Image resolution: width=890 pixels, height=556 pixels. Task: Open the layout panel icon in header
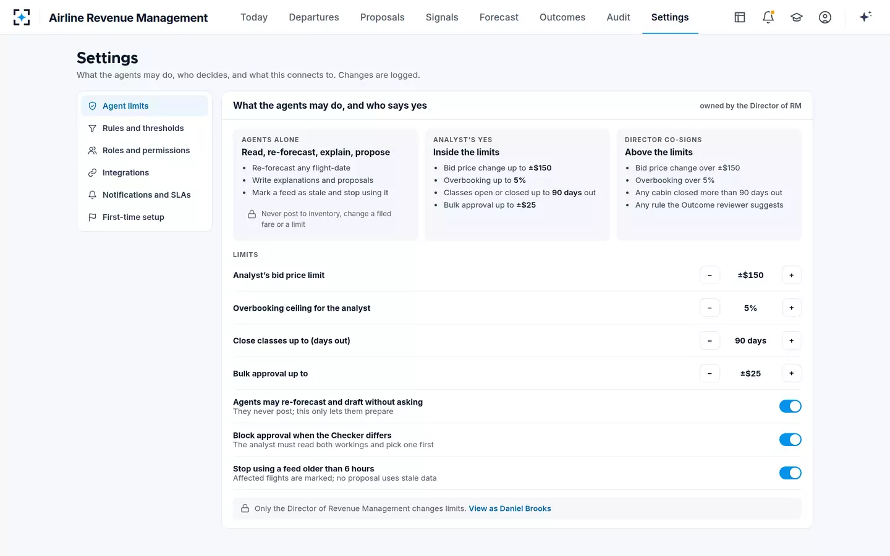coord(740,17)
